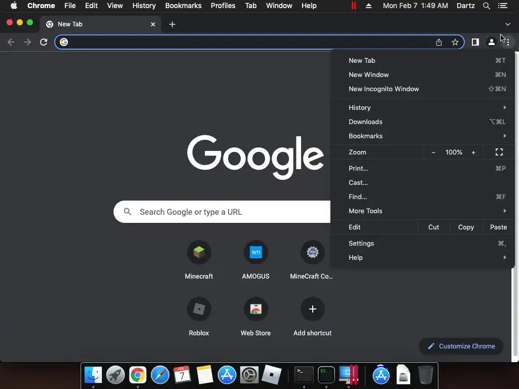
Task: Open Launchpad from the Dock
Action: click(x=116, y=375)
